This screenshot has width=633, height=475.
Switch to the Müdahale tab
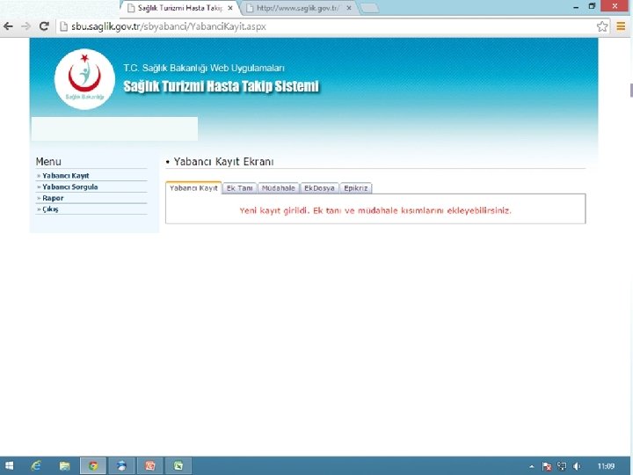tap(278, 188)
